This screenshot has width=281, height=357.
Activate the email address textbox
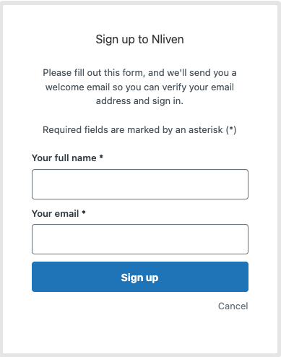pyautogui.click(x=140, y=239)
